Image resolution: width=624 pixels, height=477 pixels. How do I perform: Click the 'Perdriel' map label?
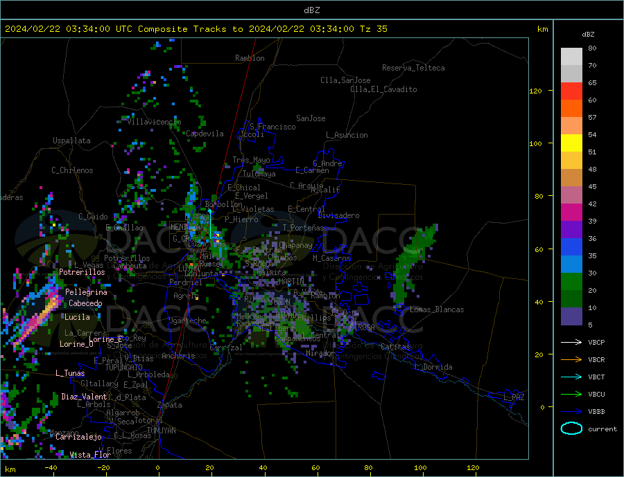tap(186, 282)
